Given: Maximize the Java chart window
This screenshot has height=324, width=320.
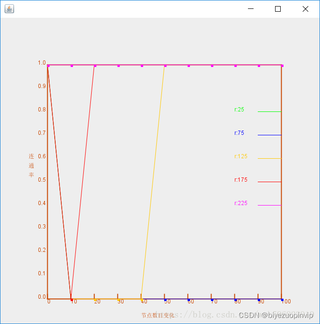Looking at the screenshot, I should click(x=278, y=9).
